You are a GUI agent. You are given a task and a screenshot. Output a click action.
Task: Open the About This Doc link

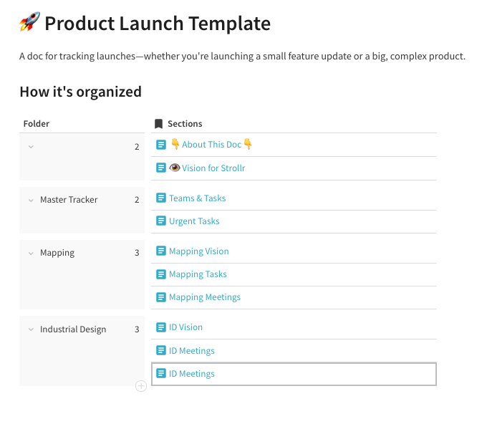[211, 145]
